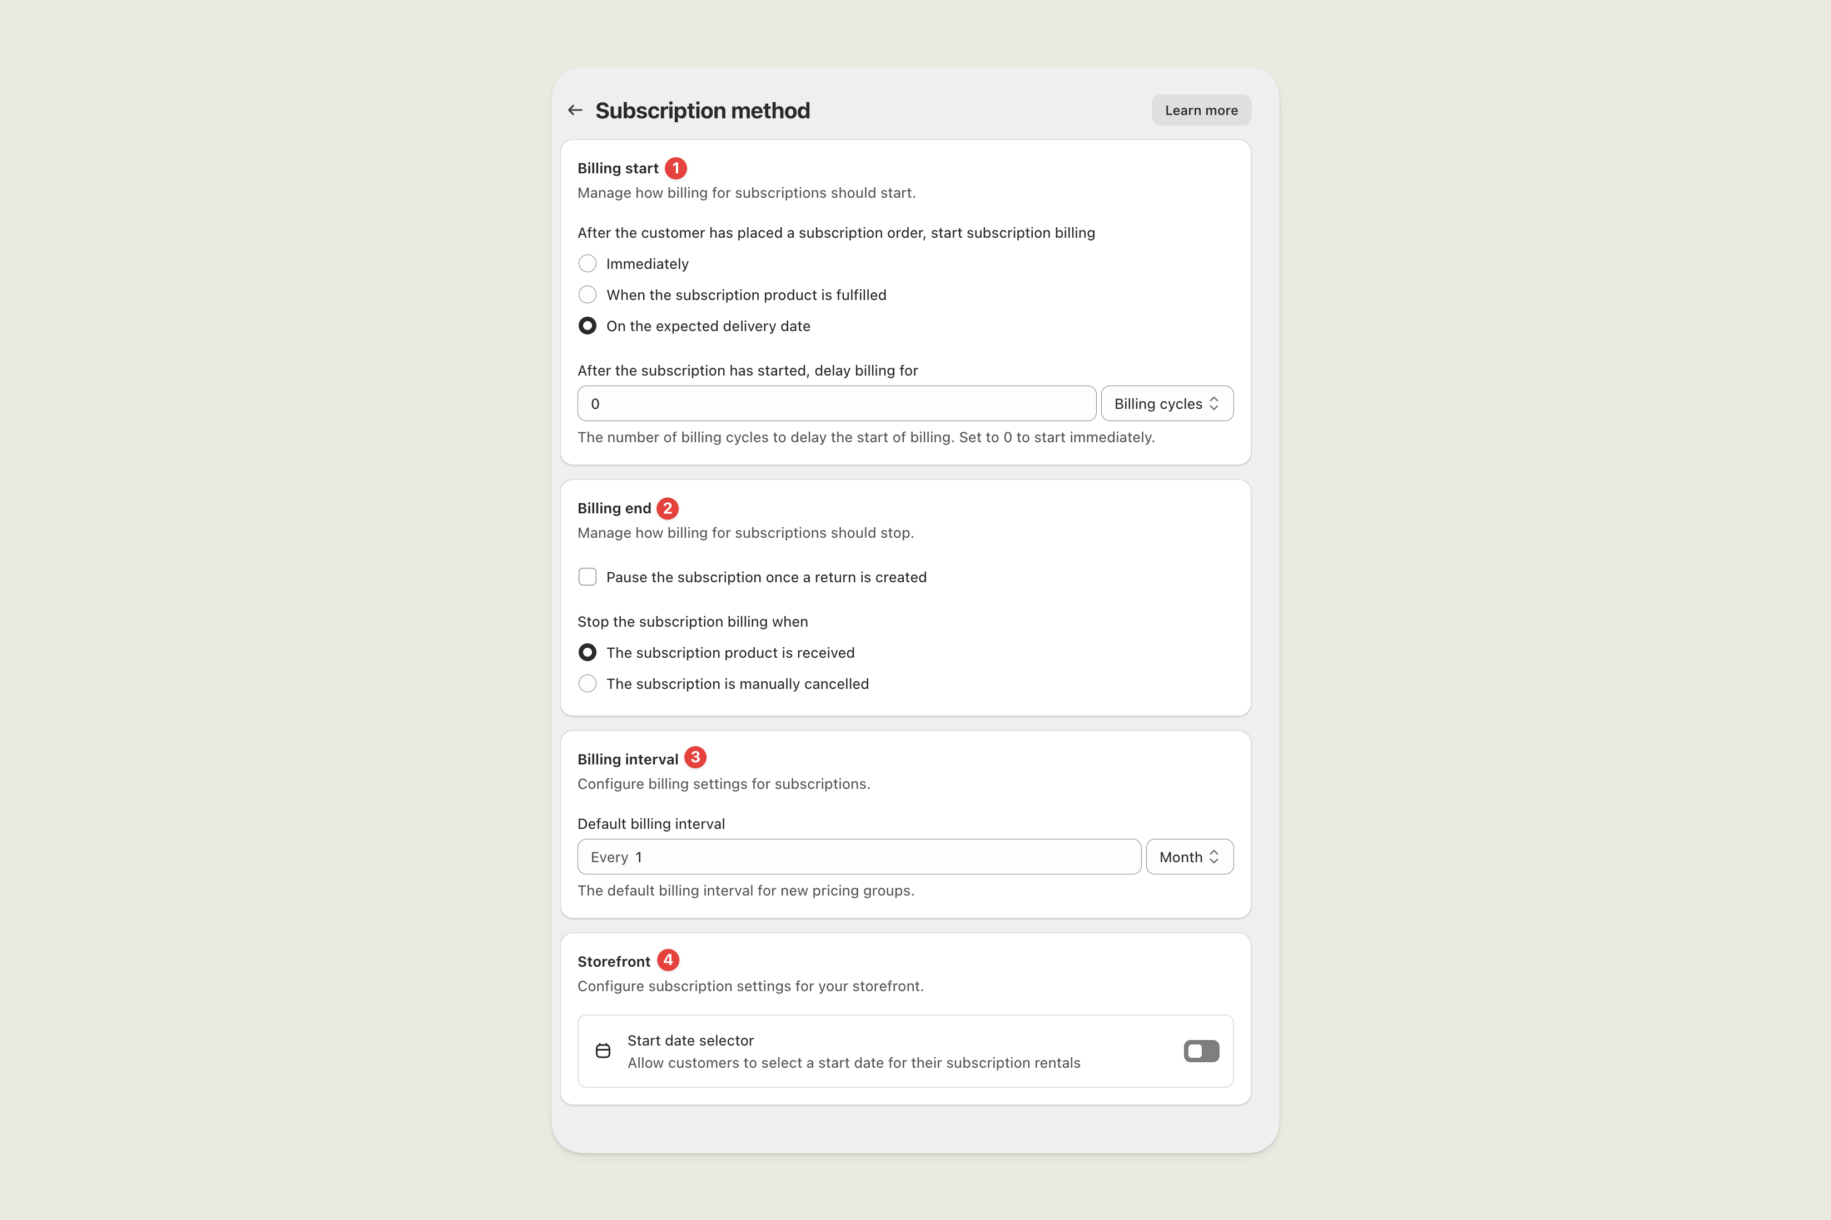This screenshot has height=1220, width=1831.
Task: Select billing start when subscription product is fulfilled
Action: pyautogui.click(x=587, y=294)
